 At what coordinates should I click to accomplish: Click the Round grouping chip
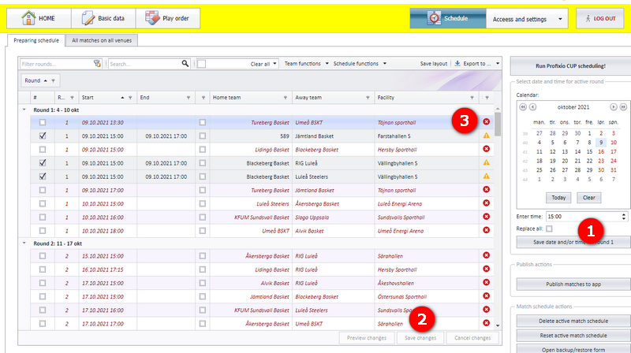coord(40,80)
